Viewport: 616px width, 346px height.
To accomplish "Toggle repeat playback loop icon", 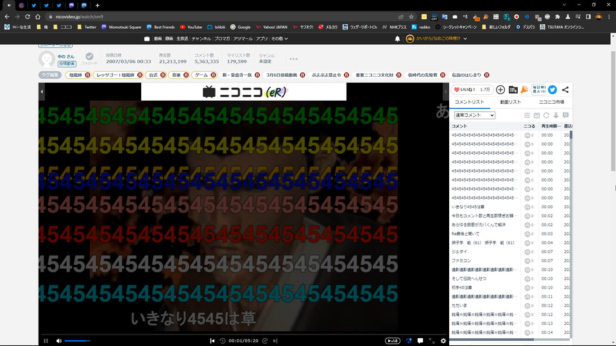I will point(409,341).
